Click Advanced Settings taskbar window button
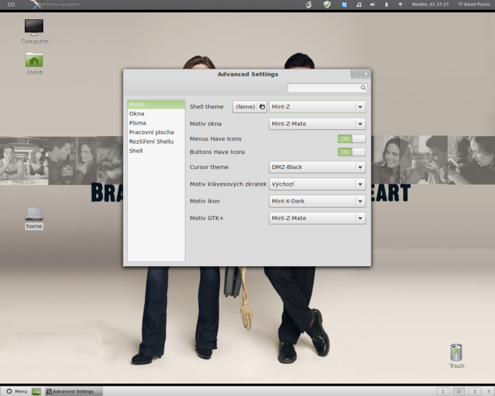This screenshot has height=396, width=495. coord(74,392)
